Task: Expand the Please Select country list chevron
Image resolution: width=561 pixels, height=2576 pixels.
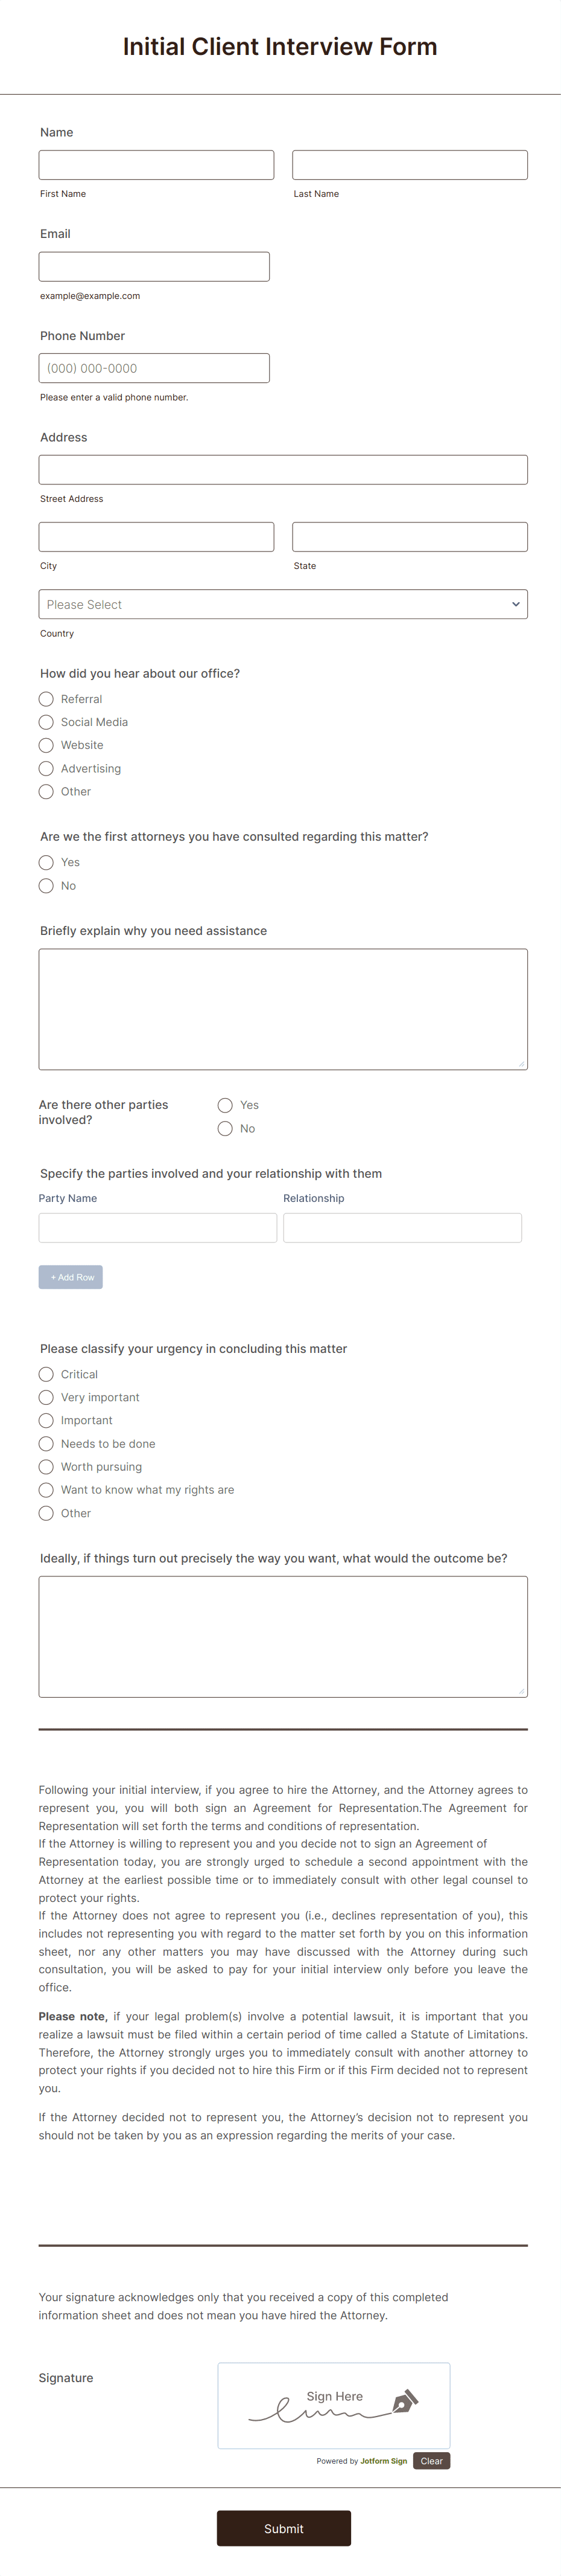Action: click(x=515, y=604)
